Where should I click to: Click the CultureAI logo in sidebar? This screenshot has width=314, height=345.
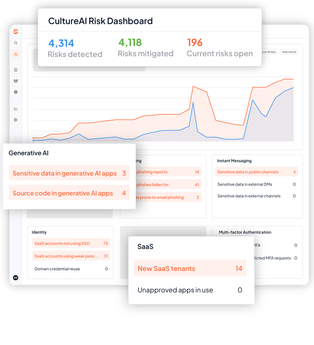tap(16, 32)
